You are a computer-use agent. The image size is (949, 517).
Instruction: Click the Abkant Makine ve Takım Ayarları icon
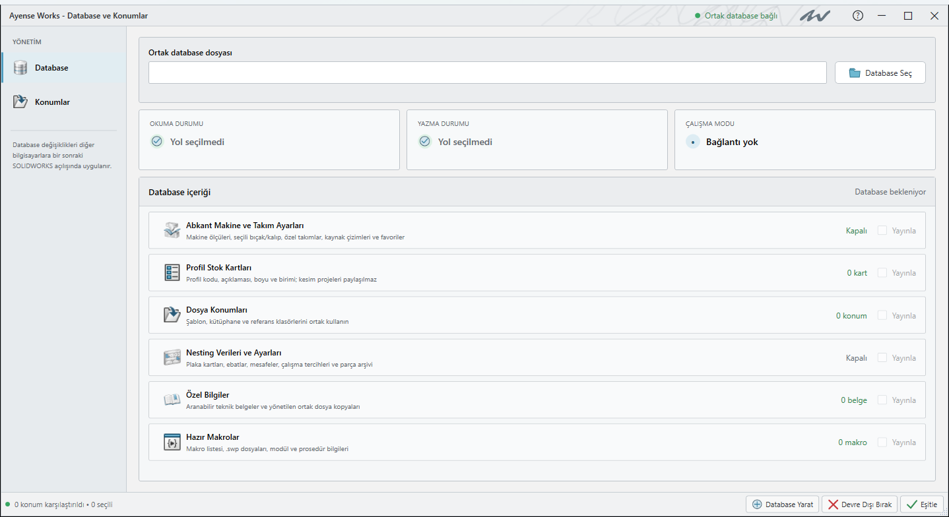(x=172, y=230)
